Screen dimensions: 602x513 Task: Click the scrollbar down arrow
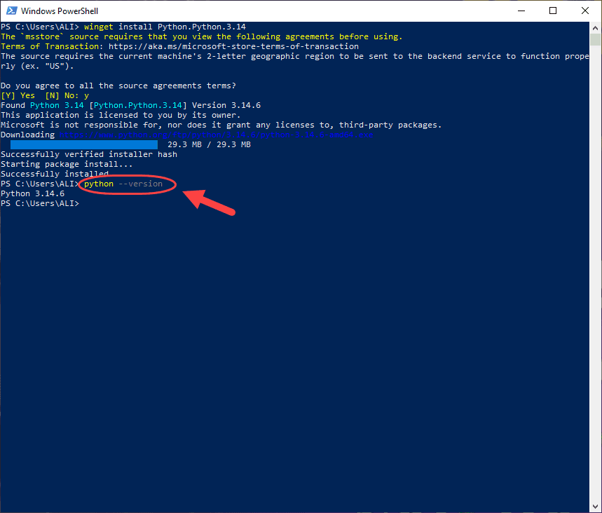595,507
